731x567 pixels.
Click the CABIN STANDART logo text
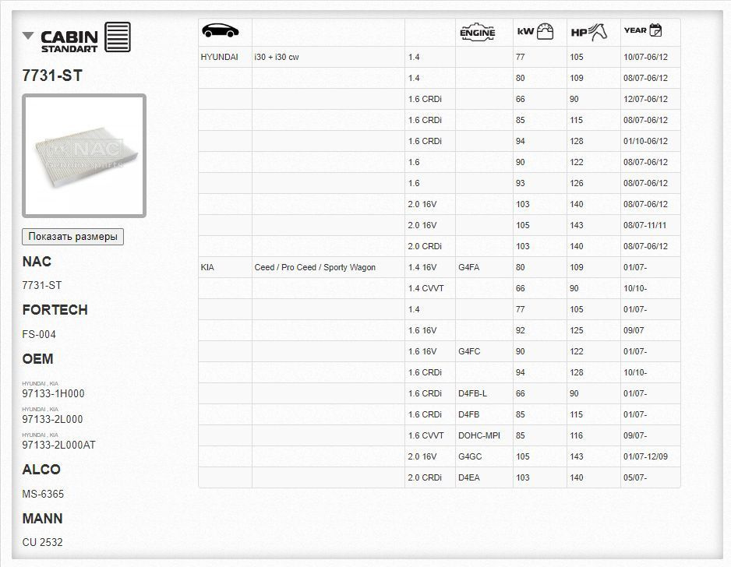pyautogui.click(x=69, y=41)
